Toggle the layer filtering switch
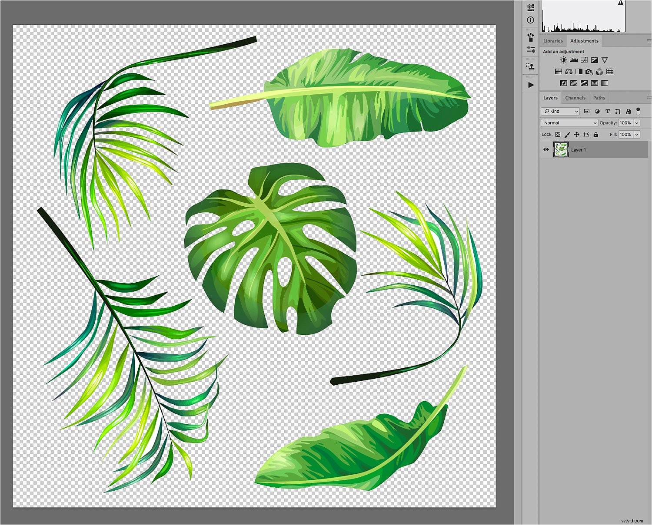 638,111
